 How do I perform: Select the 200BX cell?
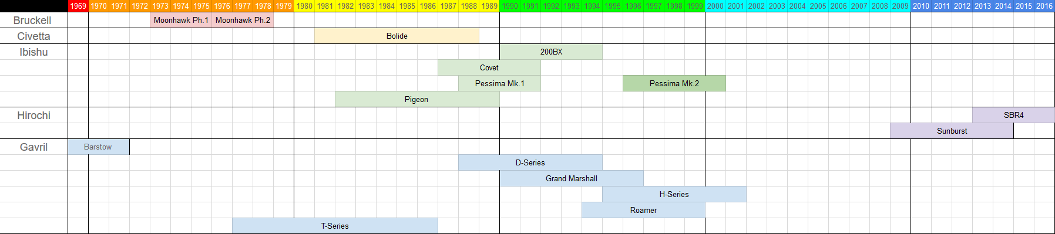pos(551,52)
